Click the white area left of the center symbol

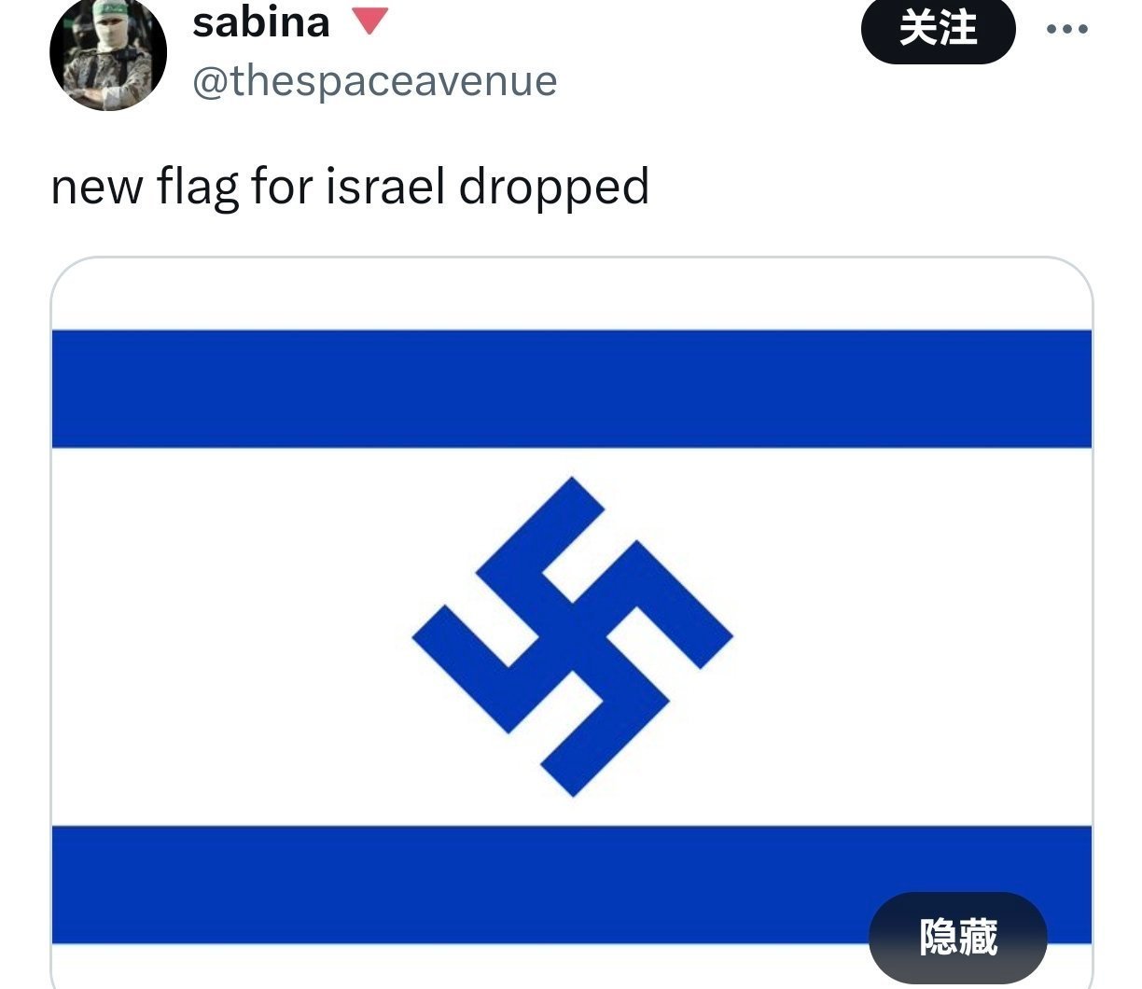(x=231, y=636)
